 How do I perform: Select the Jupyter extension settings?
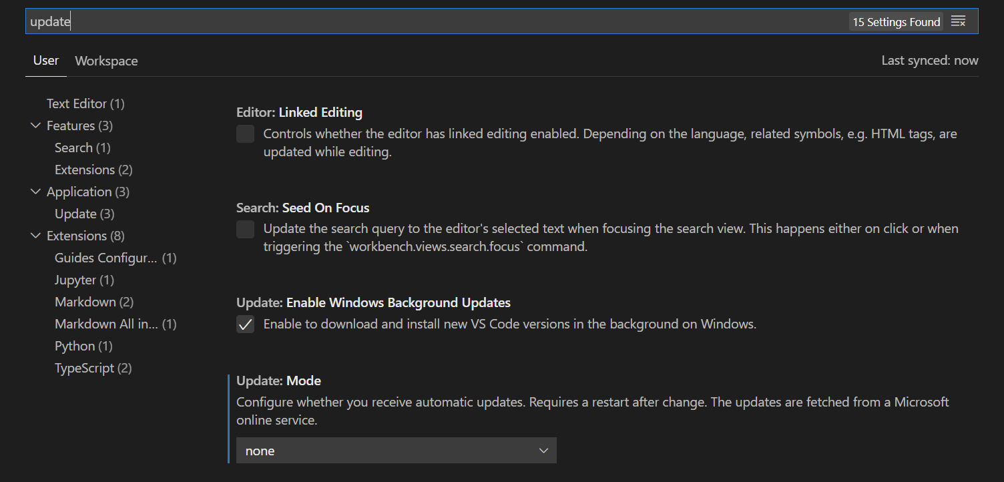coord(85,280)
